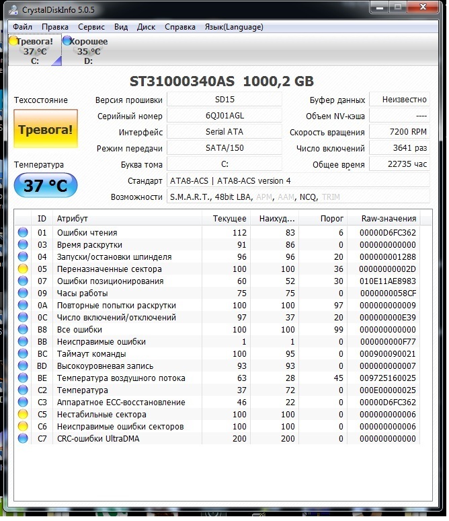The height and width of the screenshot is (521, 449).
Task: Click the CrystalDiskInfo title bar app icon
Action: coord(13,10)
